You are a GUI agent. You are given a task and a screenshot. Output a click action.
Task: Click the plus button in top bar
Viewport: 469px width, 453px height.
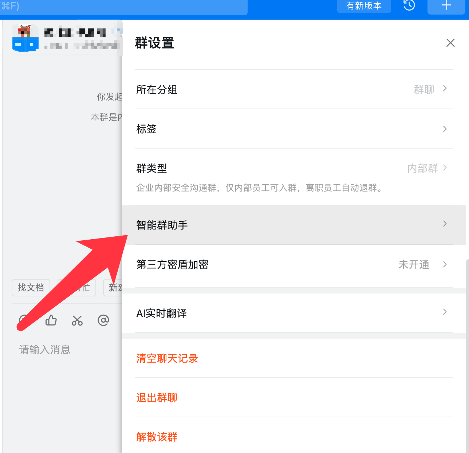[x=446, y=6]
